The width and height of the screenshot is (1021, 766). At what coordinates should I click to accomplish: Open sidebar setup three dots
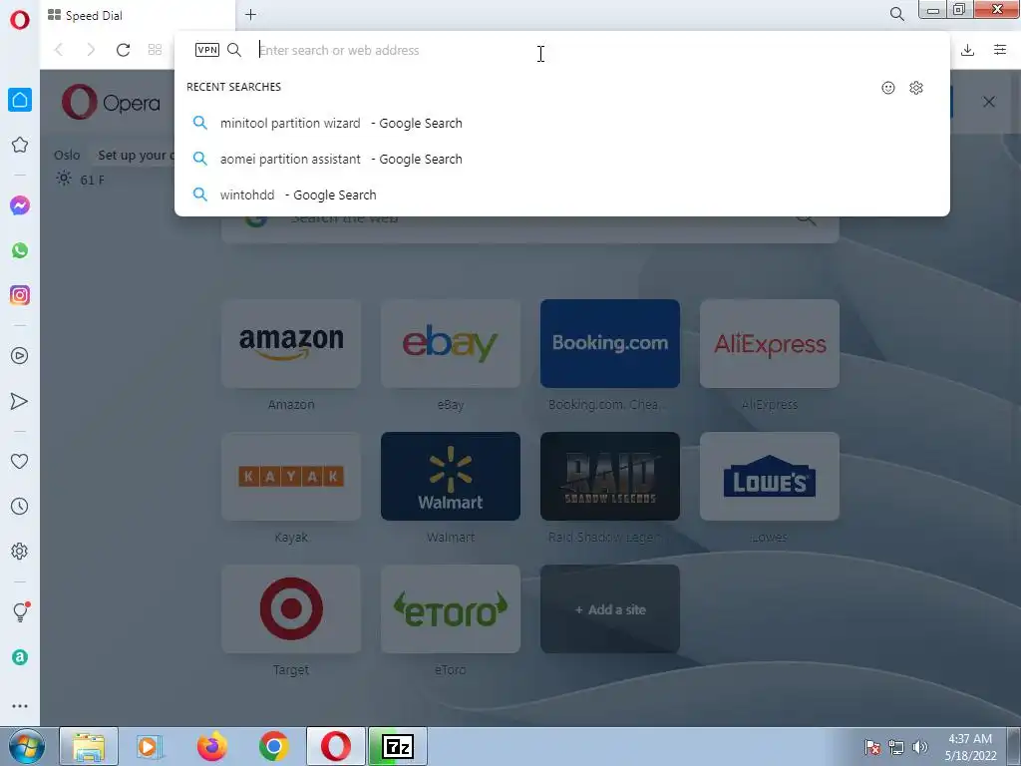pos(20,706)
